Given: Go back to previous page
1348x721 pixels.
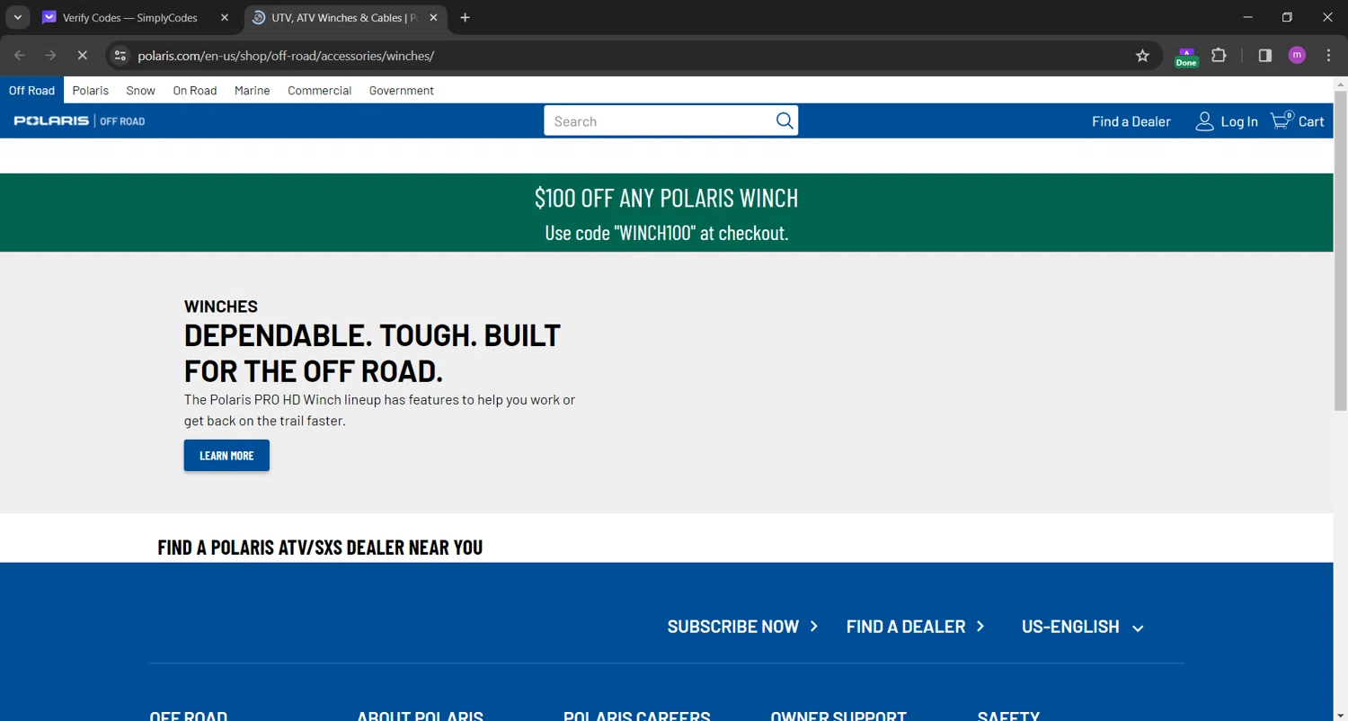Looking at the screenshot, I should [20, 56].
